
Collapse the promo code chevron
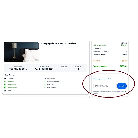point(123,79)
